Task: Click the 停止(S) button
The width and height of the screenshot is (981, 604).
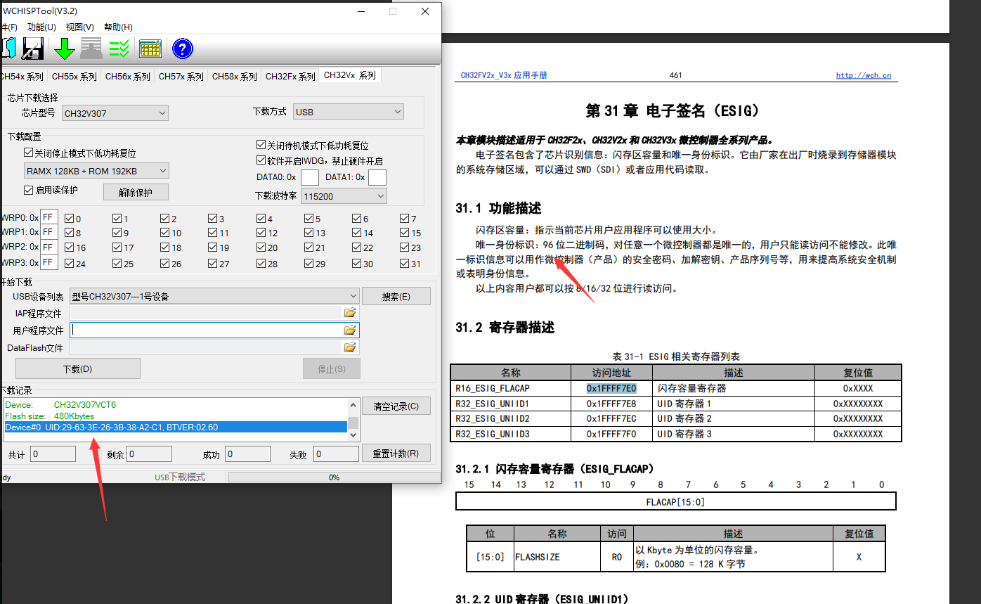Action: click(332, 368)
